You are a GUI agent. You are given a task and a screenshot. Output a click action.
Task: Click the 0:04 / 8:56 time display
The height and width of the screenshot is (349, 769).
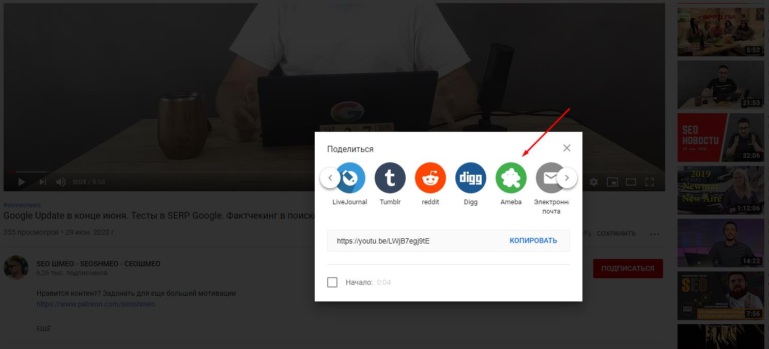pyautogui.click(x=89, y=182)
